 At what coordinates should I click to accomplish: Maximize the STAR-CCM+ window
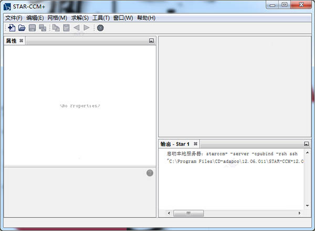point(285,5)
